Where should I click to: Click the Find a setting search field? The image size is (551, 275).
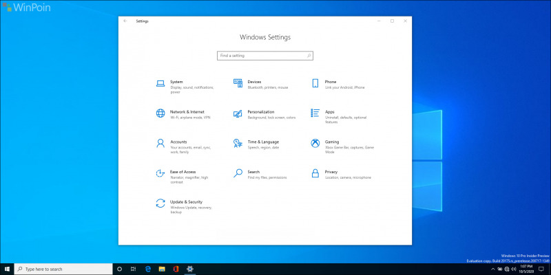click(265, 56)
